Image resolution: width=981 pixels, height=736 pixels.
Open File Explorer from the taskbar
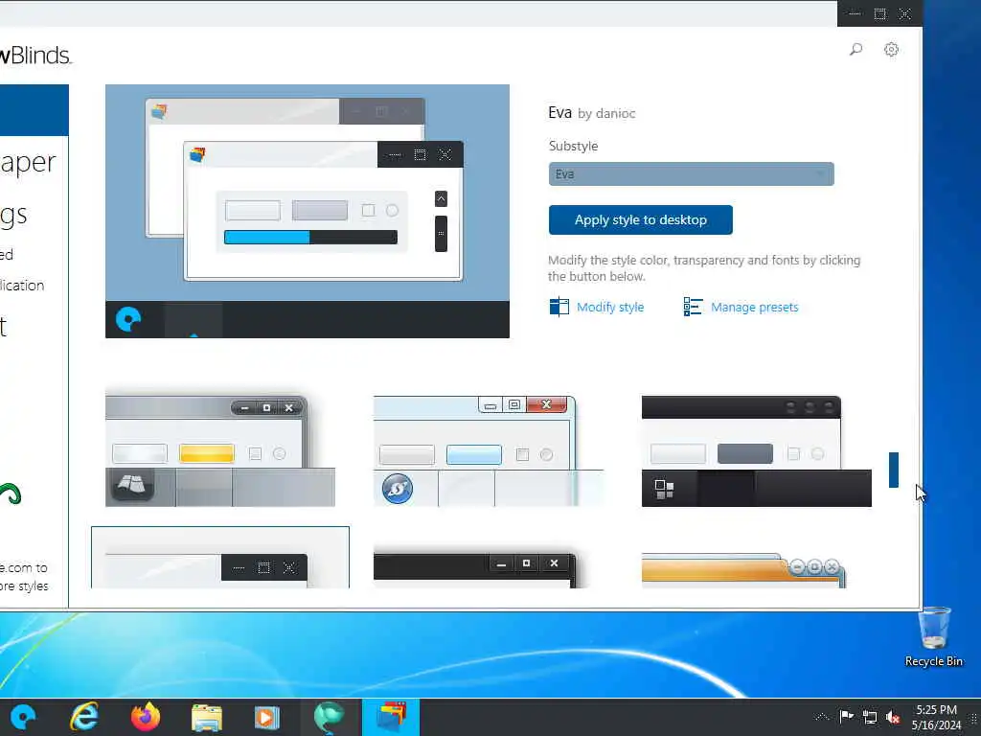coord(207,718)
